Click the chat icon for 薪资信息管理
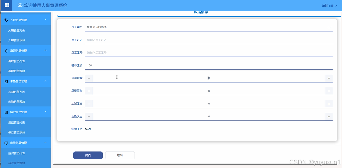The width and height of the screenshot is (342, 168). click(6, 143)
